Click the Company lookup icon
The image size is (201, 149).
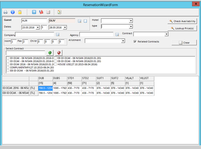57,35
